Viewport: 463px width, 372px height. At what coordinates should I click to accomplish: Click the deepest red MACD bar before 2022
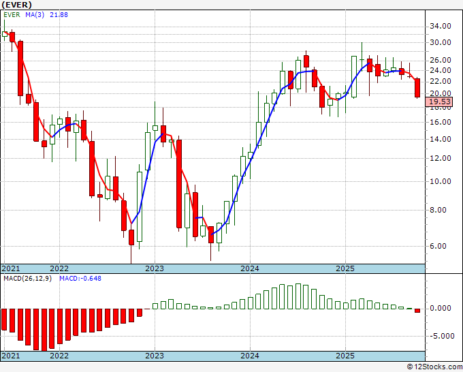(44, 330)
